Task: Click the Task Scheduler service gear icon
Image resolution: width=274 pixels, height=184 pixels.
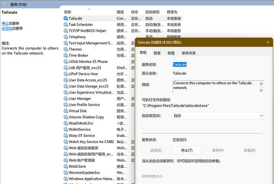Action: coord(66,25)
